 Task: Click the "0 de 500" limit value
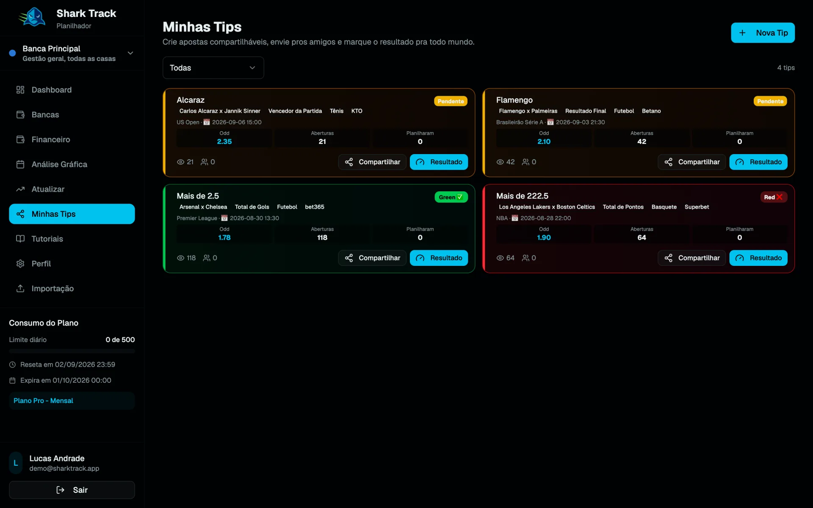tap(120, 340)
